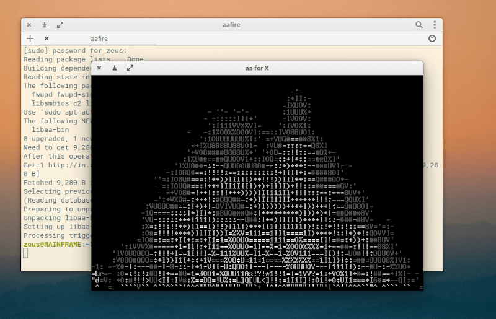This screenshot has height=319, width=496.
Task: Click the aafire terminal window title
Action: 232,25
